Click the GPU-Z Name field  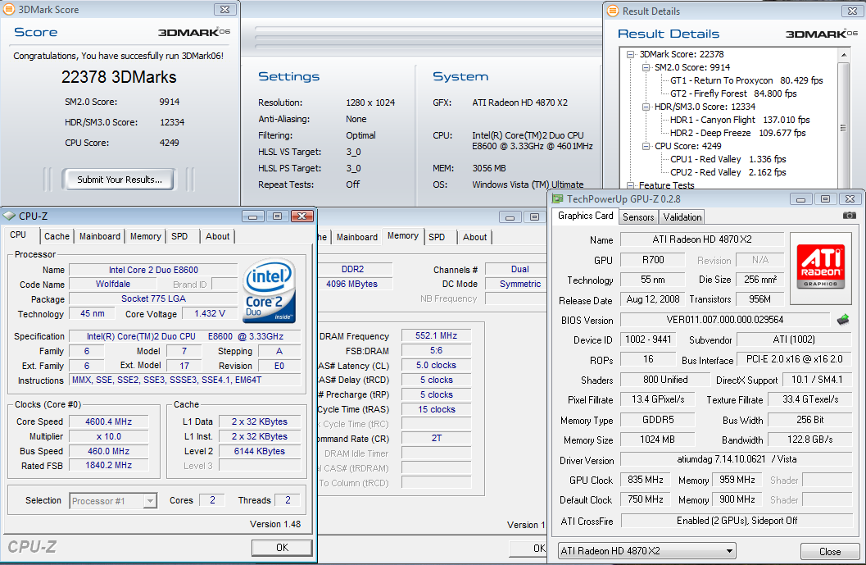tap(702, 239)
